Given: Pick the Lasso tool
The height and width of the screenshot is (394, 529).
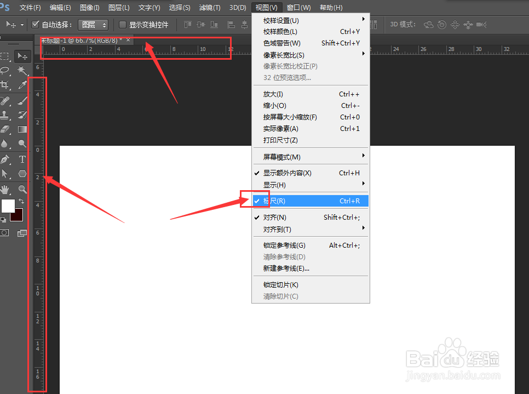Looking at the screenshot, I should [5, 71].
